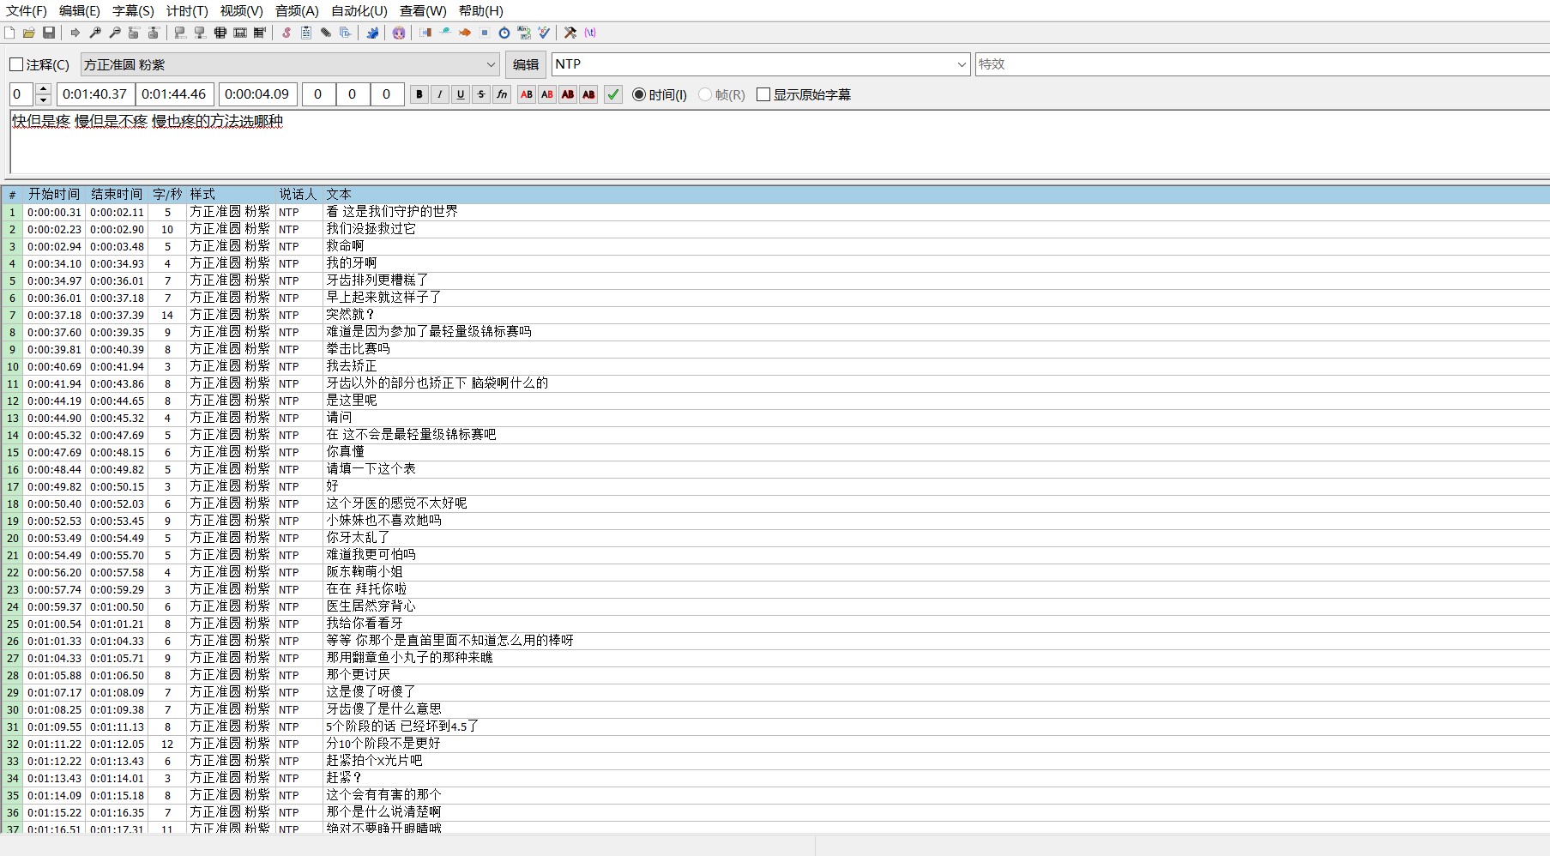Snap subtitle start to video

pos(180,33)
